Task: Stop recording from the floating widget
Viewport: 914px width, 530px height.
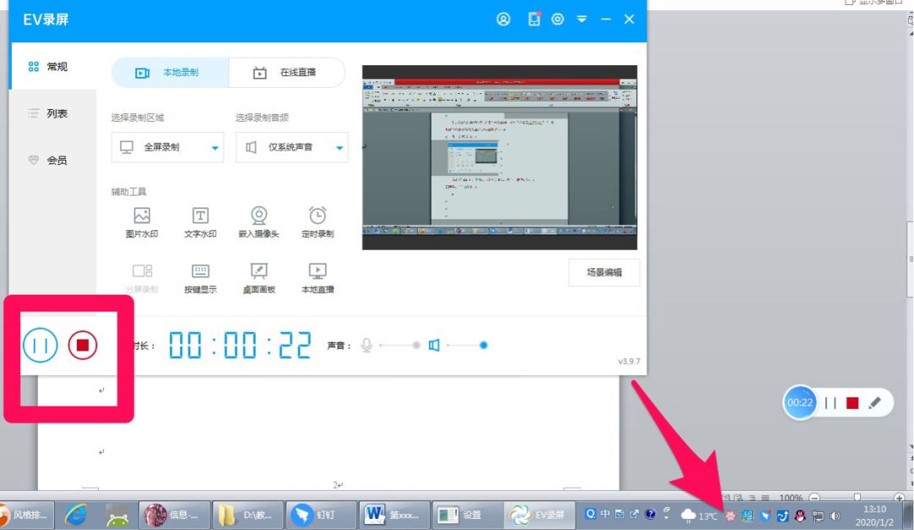Action: [852, 403]
